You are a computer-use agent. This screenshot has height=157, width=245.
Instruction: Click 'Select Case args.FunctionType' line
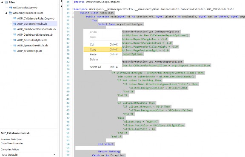point(120,24)
